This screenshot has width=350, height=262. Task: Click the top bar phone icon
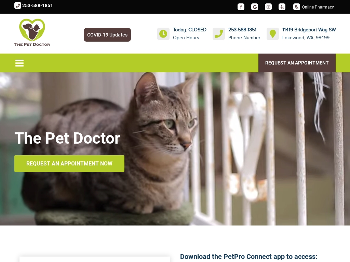(x=18, y=5)
